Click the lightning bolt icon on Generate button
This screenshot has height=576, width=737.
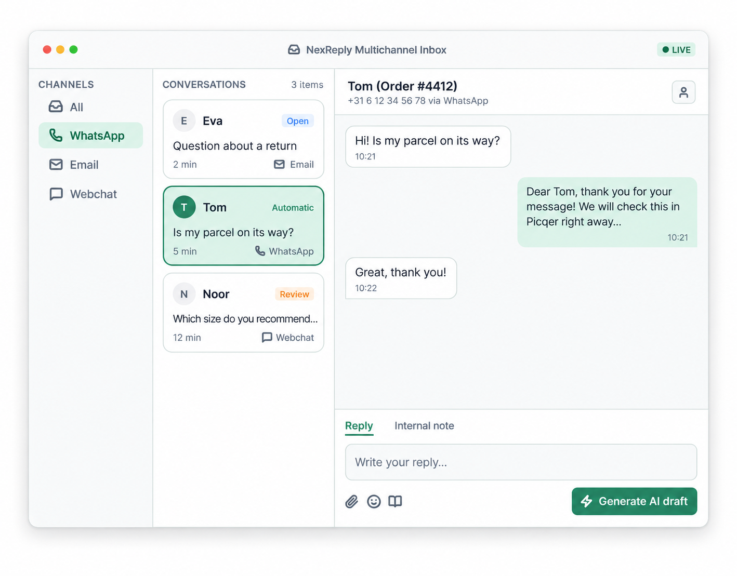(x=587, y=501)
